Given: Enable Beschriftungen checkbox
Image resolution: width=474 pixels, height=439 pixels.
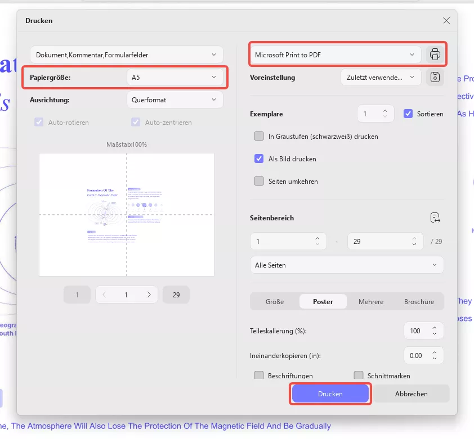Looking at the screenshot, I should (x=259, y=375).
